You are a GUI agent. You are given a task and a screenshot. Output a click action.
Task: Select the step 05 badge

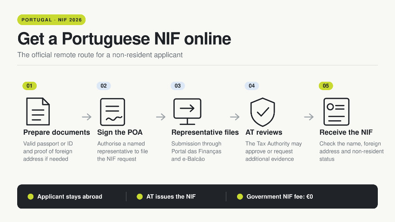click(x=326, y=86)
